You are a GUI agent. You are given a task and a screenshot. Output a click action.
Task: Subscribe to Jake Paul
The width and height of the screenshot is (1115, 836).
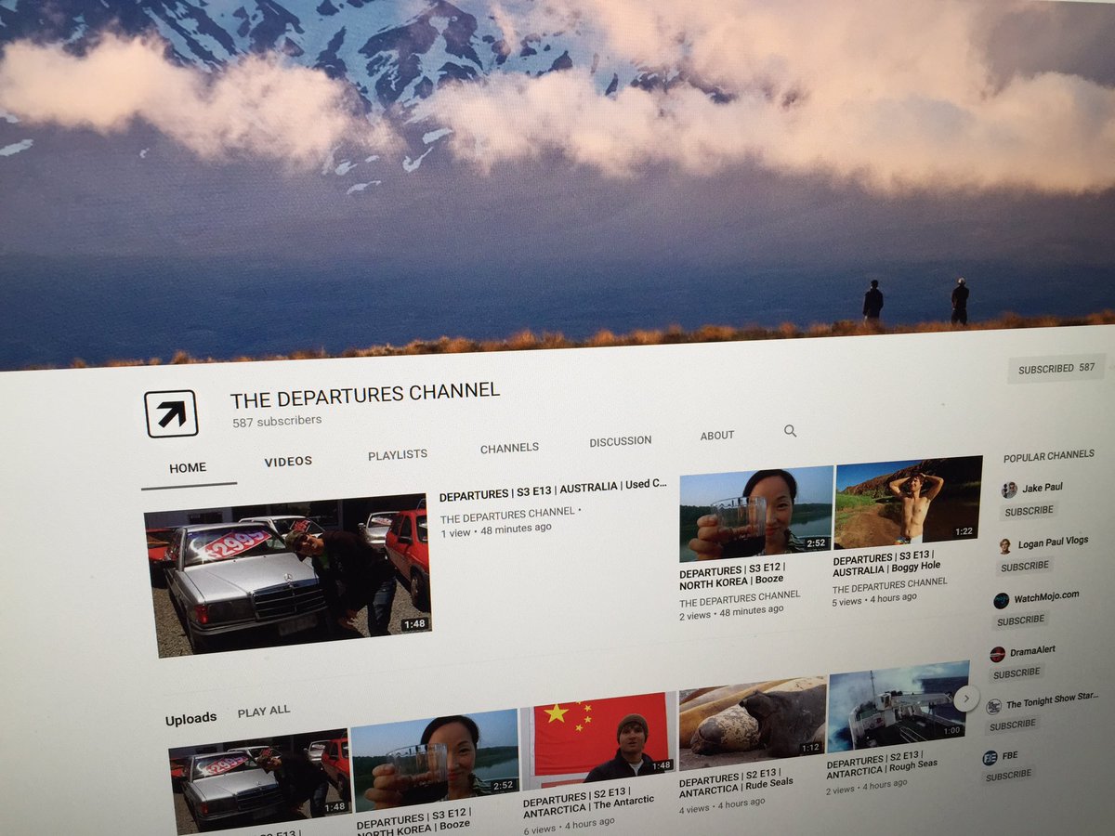click(x=1029, y=511)
